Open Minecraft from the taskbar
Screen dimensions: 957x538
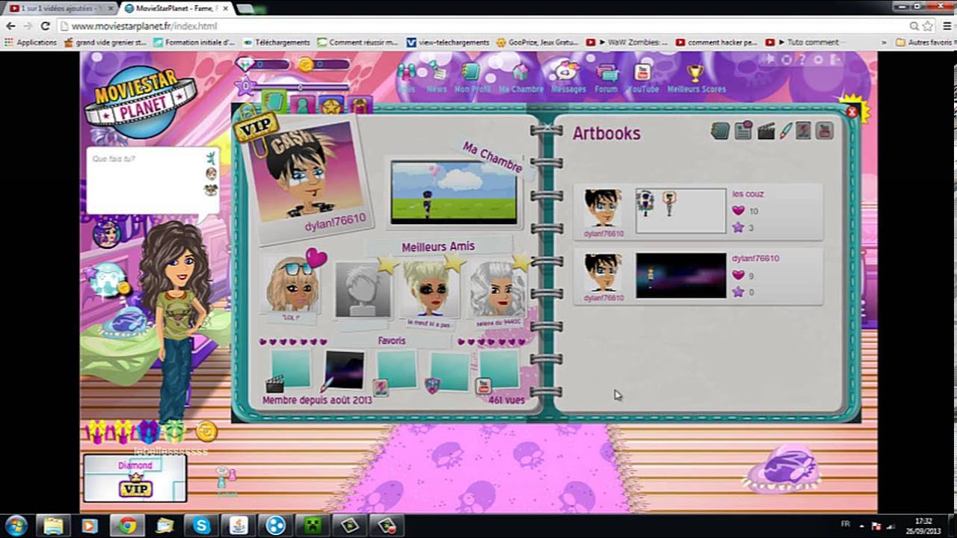(311, 525)
